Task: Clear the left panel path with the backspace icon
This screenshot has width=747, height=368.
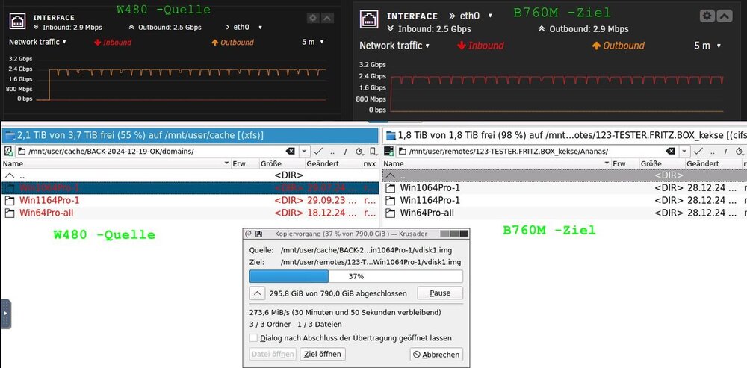Action: 290,152
